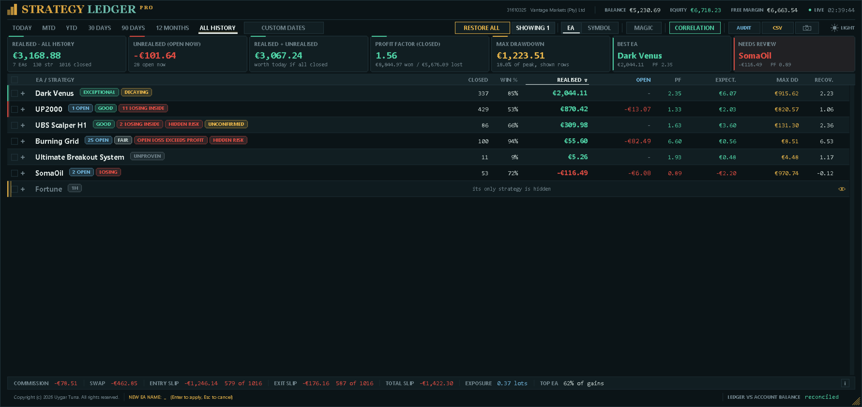This screenshot has height=407, width=862.
Task: Sort by the CLOSED column header
Action: point(478,80)
